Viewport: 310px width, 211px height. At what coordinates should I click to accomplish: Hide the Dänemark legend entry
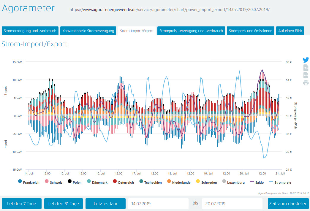click(97, 182)
